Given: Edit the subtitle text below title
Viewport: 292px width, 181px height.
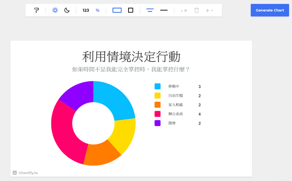Looking at the screenshot, I should click(131, 69).
